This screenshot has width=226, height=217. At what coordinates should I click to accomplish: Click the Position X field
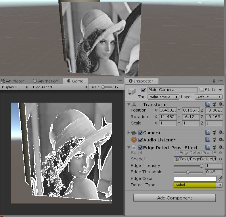168,110
